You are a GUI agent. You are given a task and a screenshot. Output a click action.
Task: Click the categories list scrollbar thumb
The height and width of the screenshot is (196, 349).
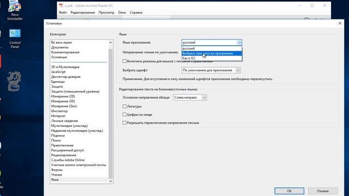110,114
